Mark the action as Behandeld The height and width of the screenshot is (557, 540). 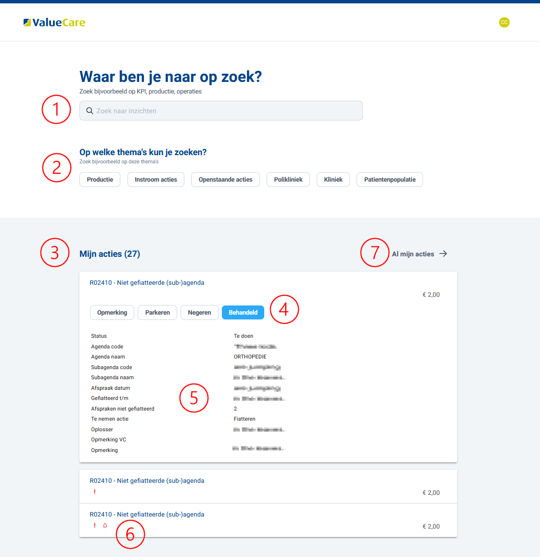point(243,313)
